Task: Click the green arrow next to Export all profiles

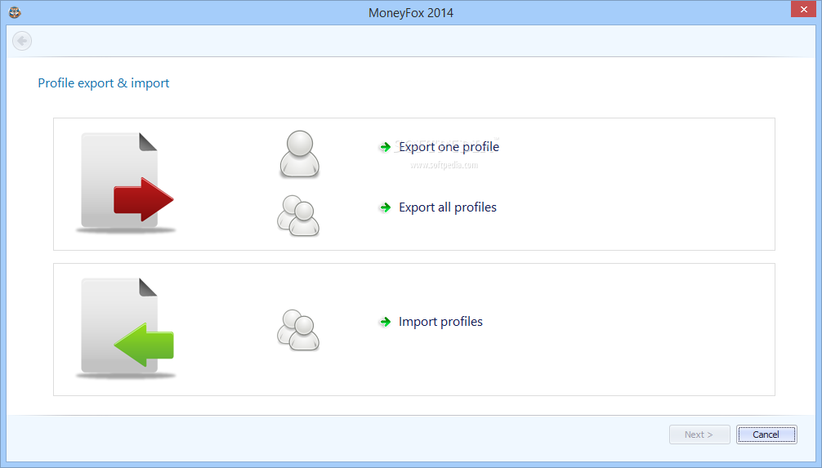Action: coord(386,207)
